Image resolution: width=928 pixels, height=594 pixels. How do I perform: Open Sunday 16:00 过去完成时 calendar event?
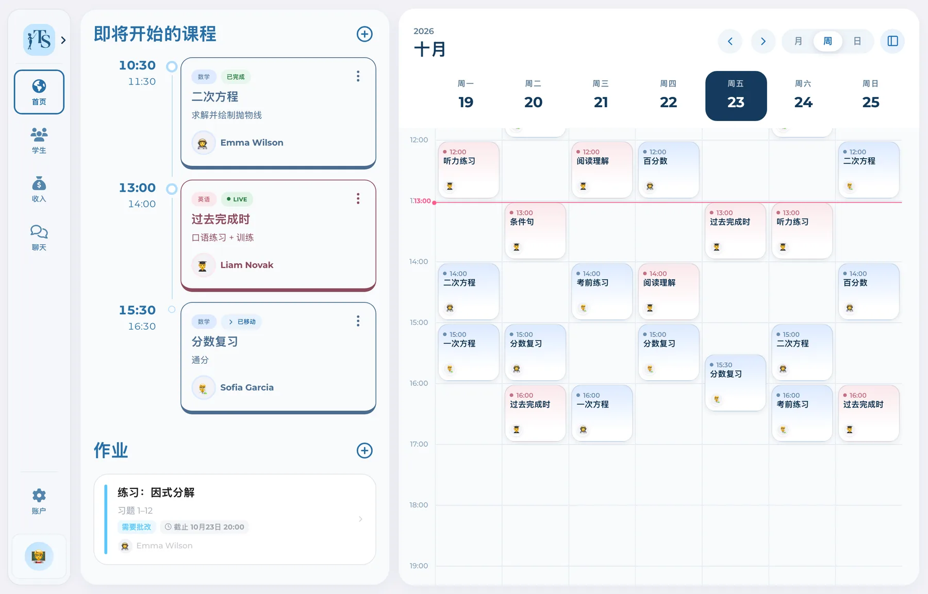869,413
